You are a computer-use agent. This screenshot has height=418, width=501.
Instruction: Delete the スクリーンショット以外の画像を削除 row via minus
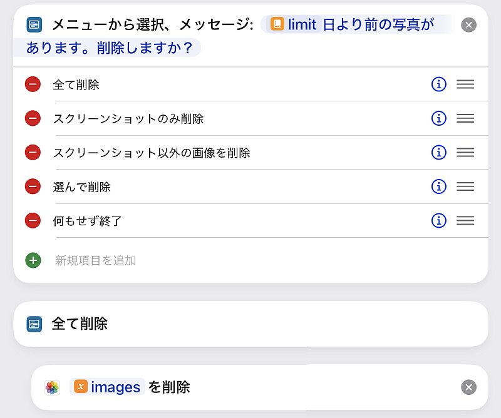(33, 152)
